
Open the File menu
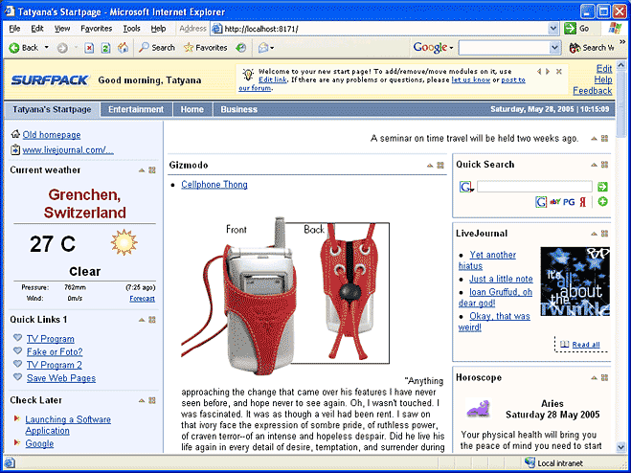(x=14, y=29)
